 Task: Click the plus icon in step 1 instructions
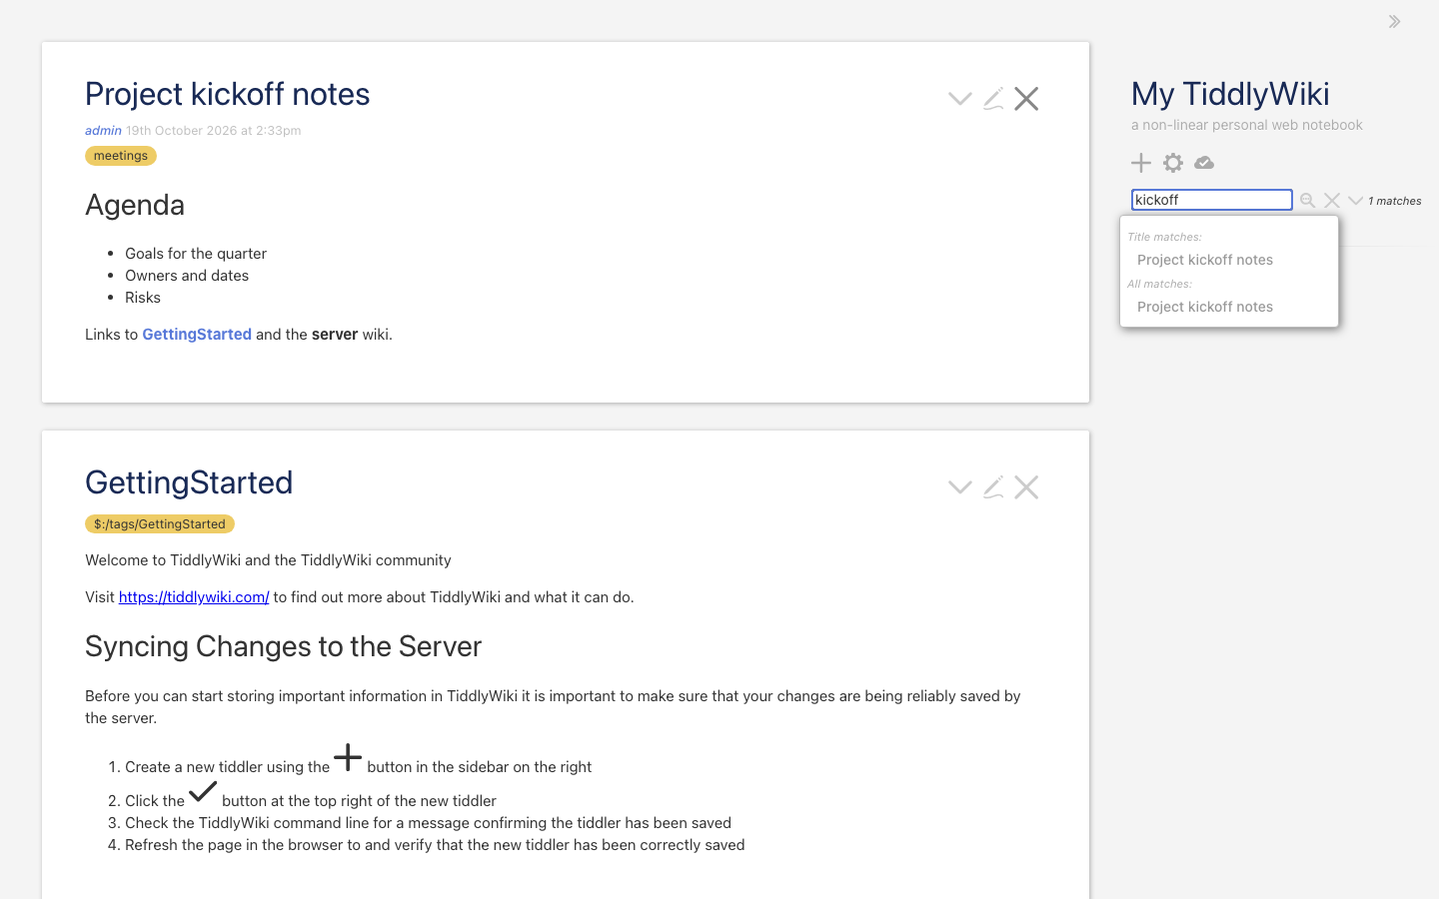click(x=348, y=758)
